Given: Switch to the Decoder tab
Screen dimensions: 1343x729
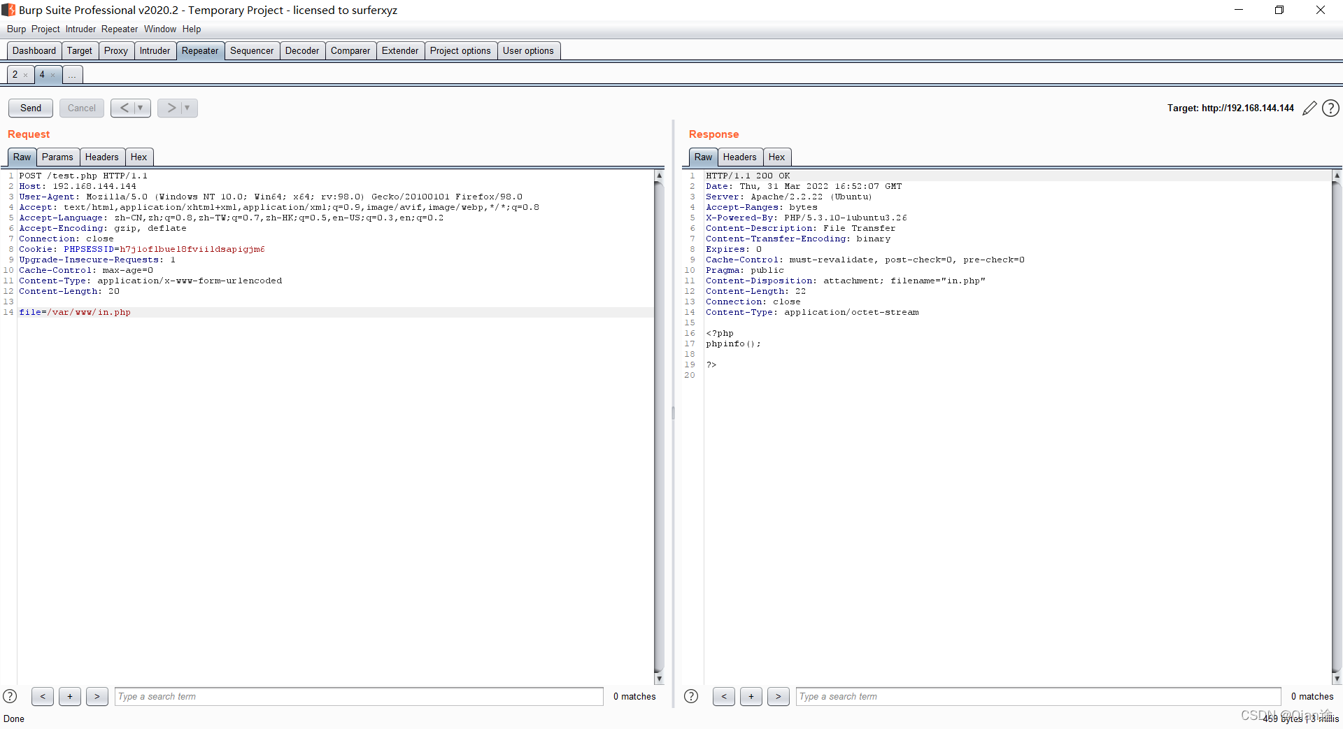Looking at the screenshot, I should 302,50.
